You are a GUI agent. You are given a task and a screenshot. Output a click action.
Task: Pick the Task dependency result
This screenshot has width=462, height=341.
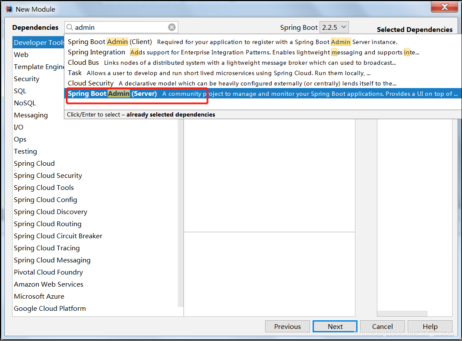[263, 73]
